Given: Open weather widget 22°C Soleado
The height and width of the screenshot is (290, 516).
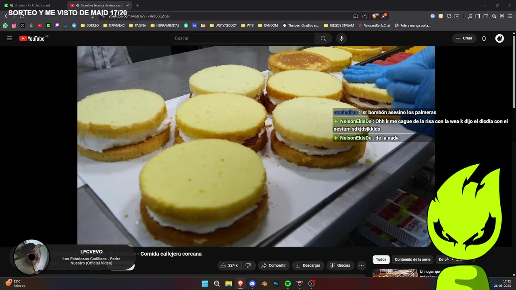Looking at the screenshot, I should 15,284.
